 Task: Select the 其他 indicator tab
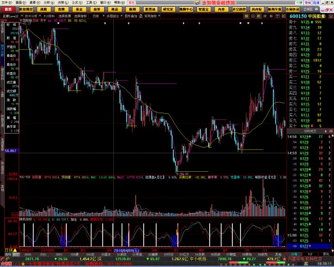tap(278, 254)
